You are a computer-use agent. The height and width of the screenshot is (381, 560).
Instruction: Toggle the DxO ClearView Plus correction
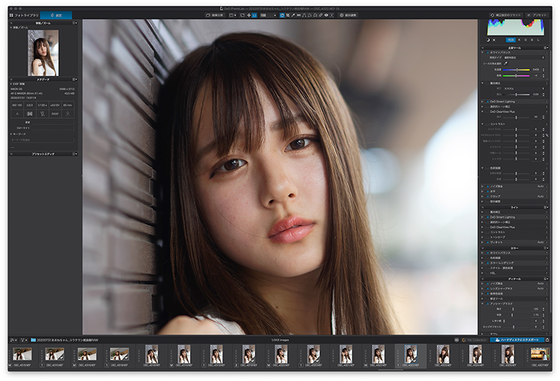(486, 110)
